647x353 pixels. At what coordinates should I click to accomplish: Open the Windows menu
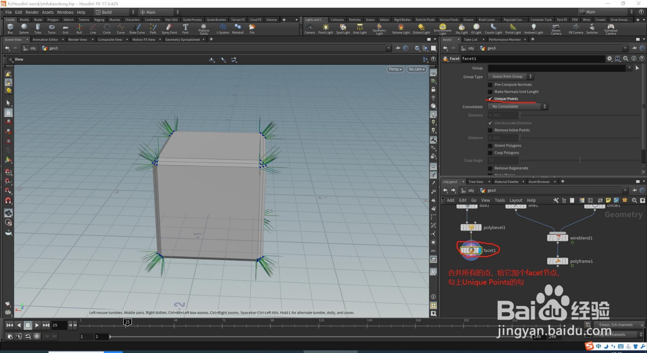(65, 12)
